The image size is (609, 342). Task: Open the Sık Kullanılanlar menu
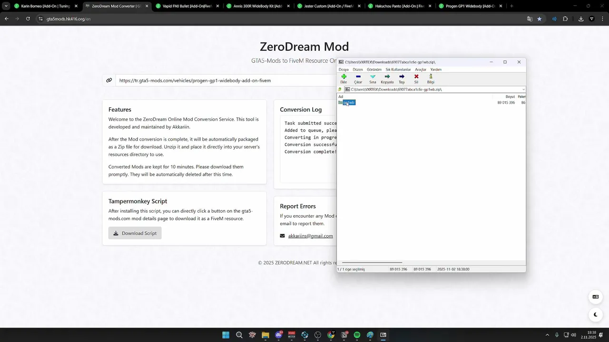[398, 69]
